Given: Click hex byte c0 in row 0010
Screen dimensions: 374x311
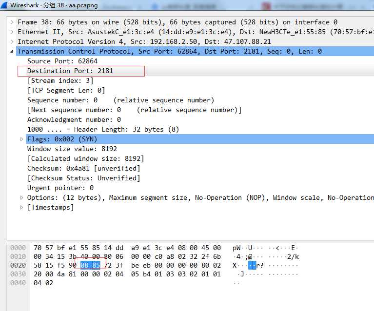Looking at the screenshot, I should pos(158,256).
